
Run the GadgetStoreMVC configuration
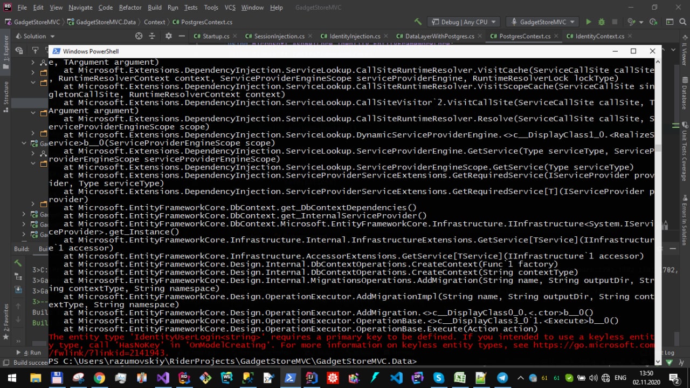coord(588,22)
